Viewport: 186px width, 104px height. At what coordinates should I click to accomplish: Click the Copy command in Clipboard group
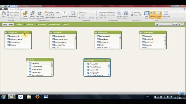coord(10,18)
